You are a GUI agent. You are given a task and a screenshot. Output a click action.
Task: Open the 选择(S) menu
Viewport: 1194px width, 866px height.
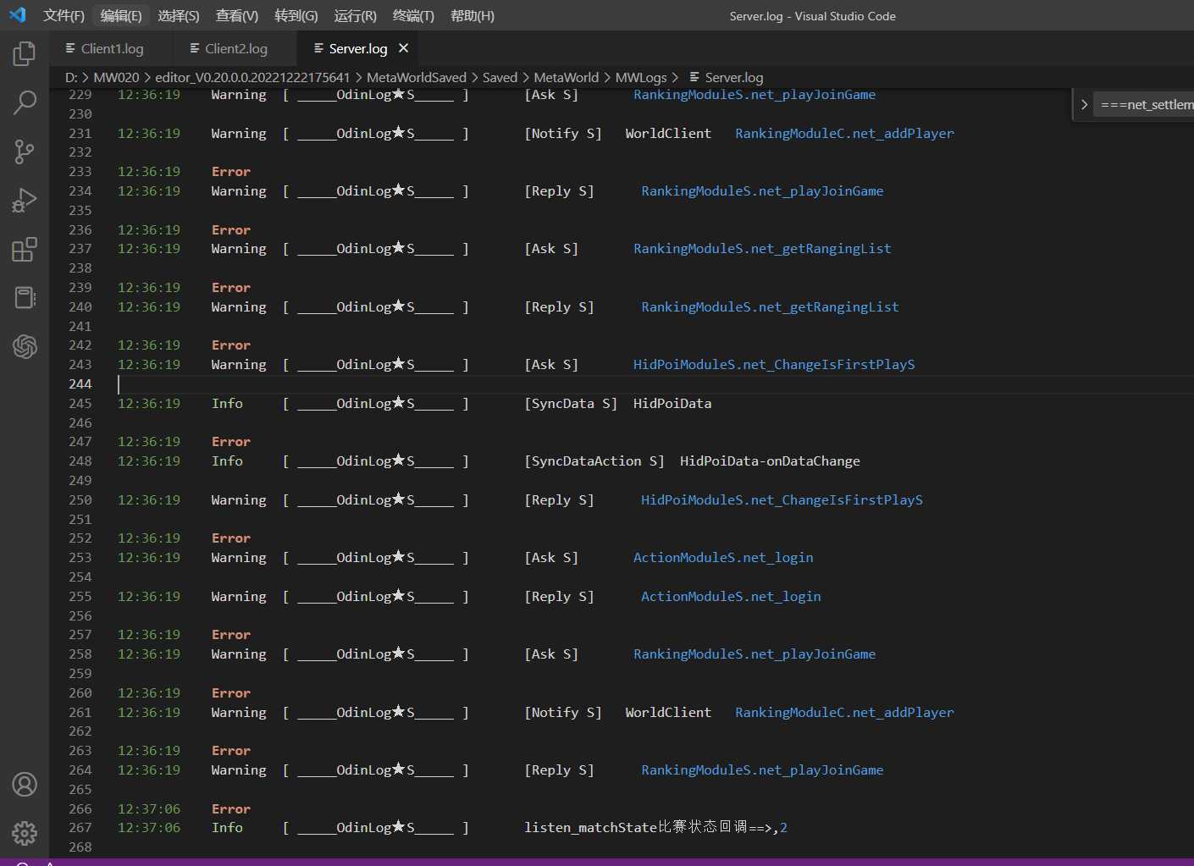[178, 16]
